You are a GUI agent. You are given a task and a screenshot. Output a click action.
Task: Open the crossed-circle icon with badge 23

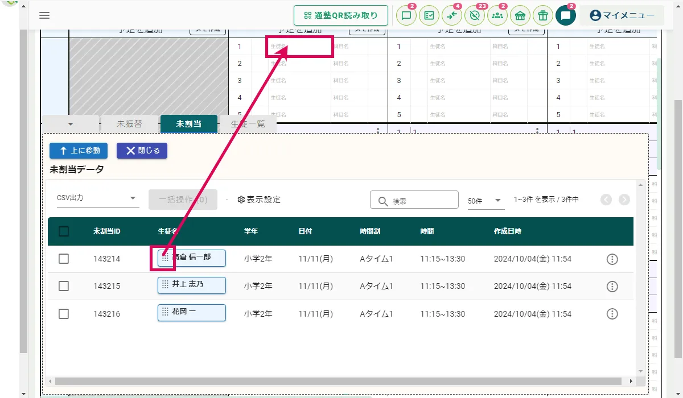tap(475, 16)
